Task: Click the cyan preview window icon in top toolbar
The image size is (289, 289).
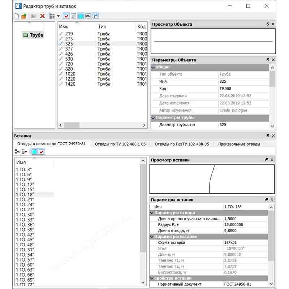Action: (x=81, y=16)
